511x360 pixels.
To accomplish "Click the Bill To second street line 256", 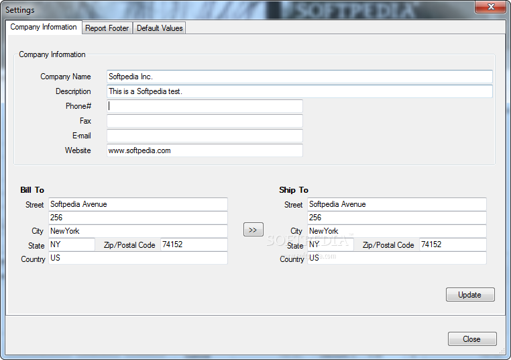I will point(138,218).
